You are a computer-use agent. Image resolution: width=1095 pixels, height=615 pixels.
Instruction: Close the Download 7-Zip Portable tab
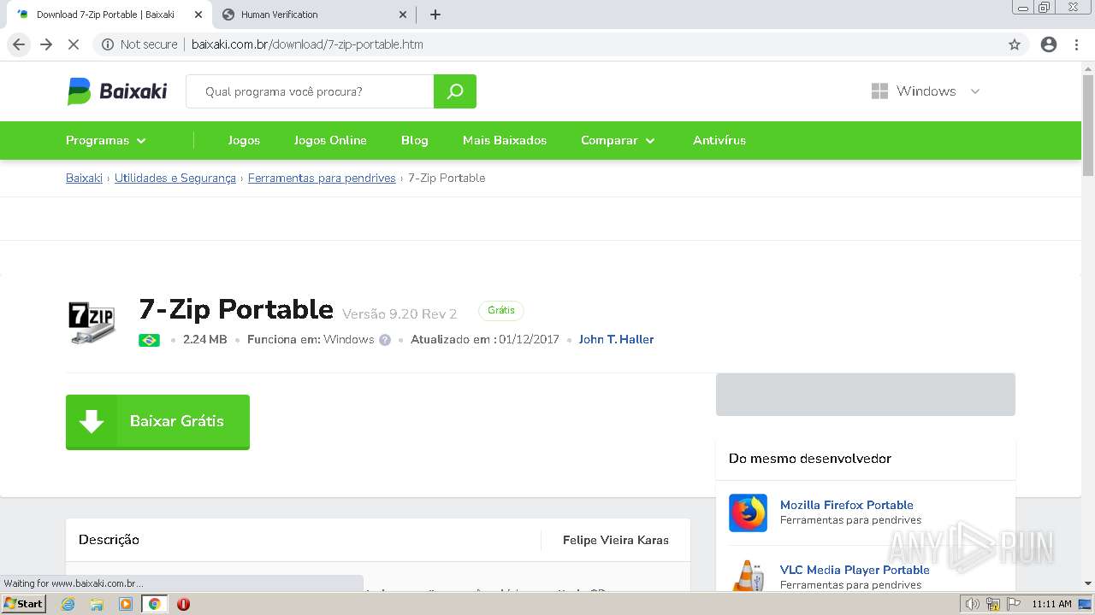pos(198,15)
